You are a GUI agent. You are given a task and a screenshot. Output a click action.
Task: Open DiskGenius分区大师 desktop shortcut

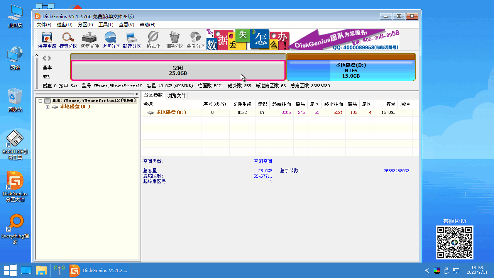coord(15,187)
